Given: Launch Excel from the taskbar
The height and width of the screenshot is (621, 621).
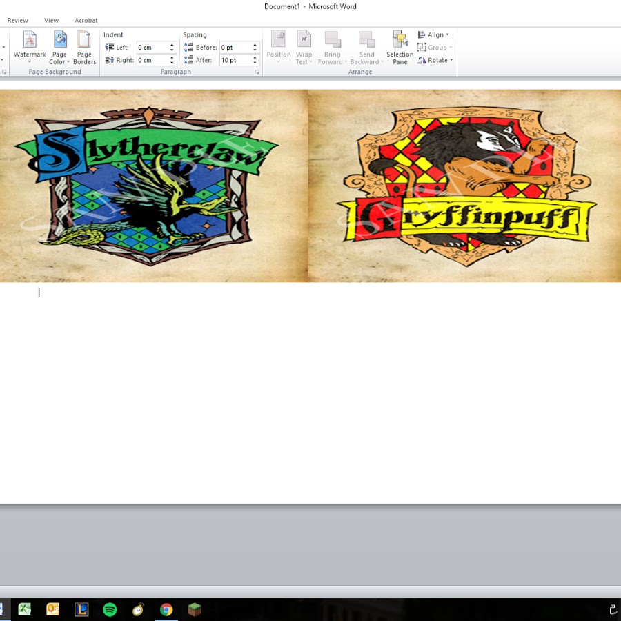Looking at the screenshot, I should point(24,609).
